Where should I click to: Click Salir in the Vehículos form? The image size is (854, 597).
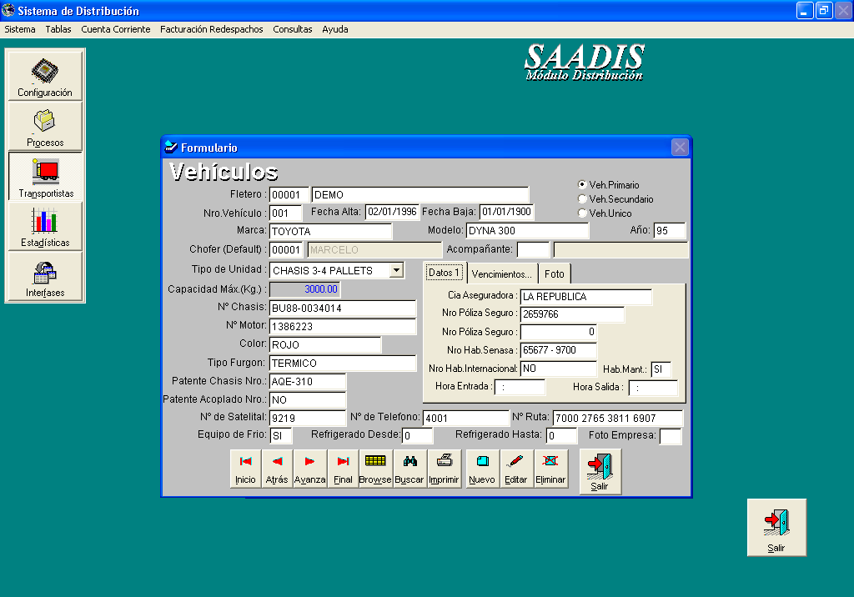[x=600, y=472]
